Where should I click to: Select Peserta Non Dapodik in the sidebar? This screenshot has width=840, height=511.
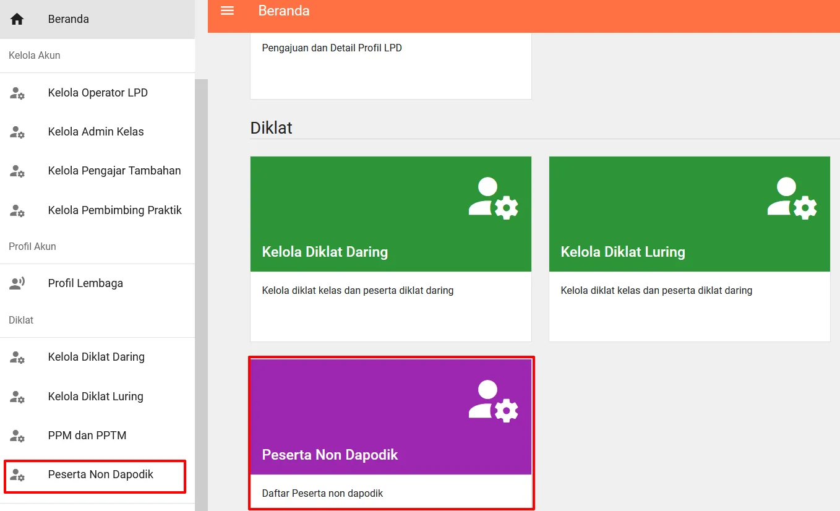click(x=100, y=474)
